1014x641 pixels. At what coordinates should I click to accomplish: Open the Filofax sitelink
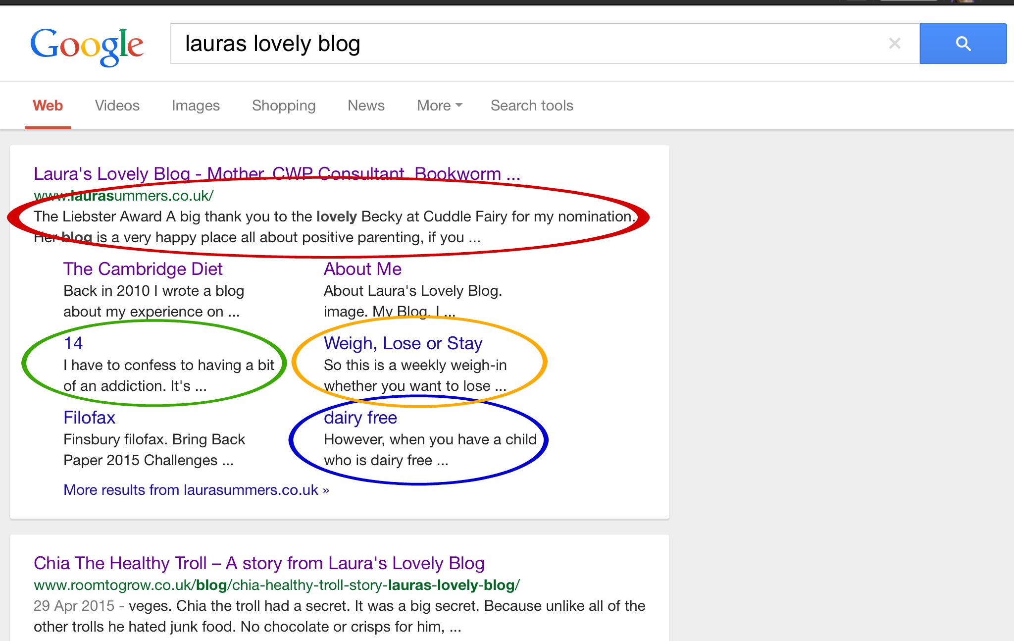[89, 418]
